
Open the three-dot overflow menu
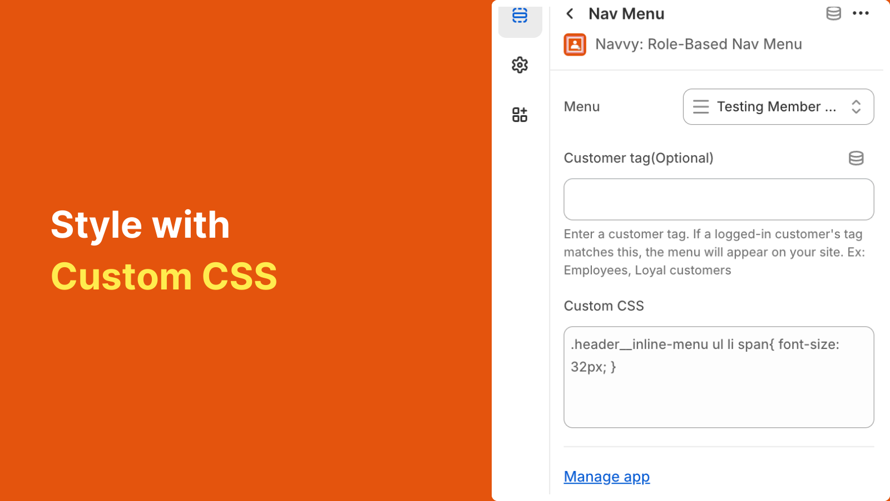click(861, 13)
